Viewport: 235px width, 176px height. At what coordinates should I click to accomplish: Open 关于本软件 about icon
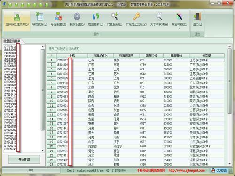(159, 16)
